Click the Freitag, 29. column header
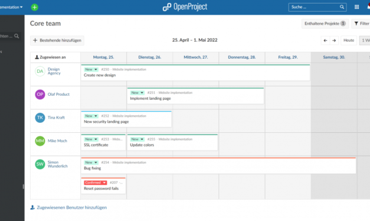This screenshot has width=370, height=221. click(x=288, y=57)
